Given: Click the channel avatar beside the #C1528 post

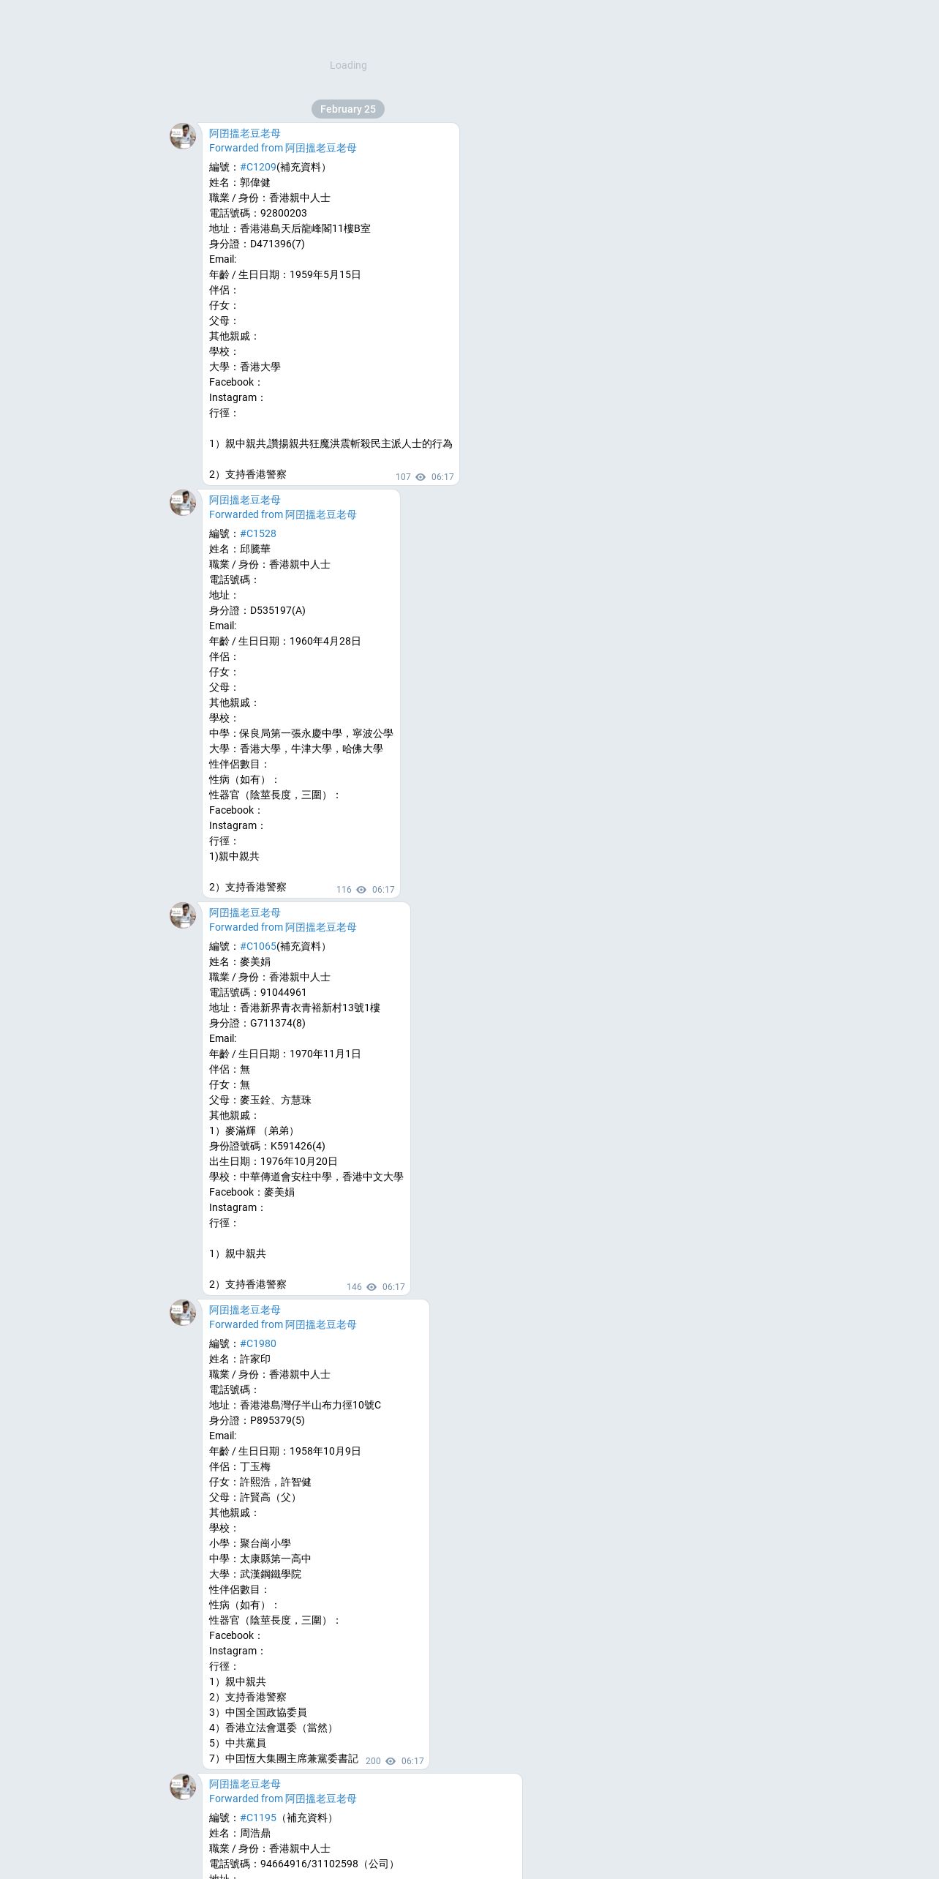Looking at the screenshot, I should 183,503.
